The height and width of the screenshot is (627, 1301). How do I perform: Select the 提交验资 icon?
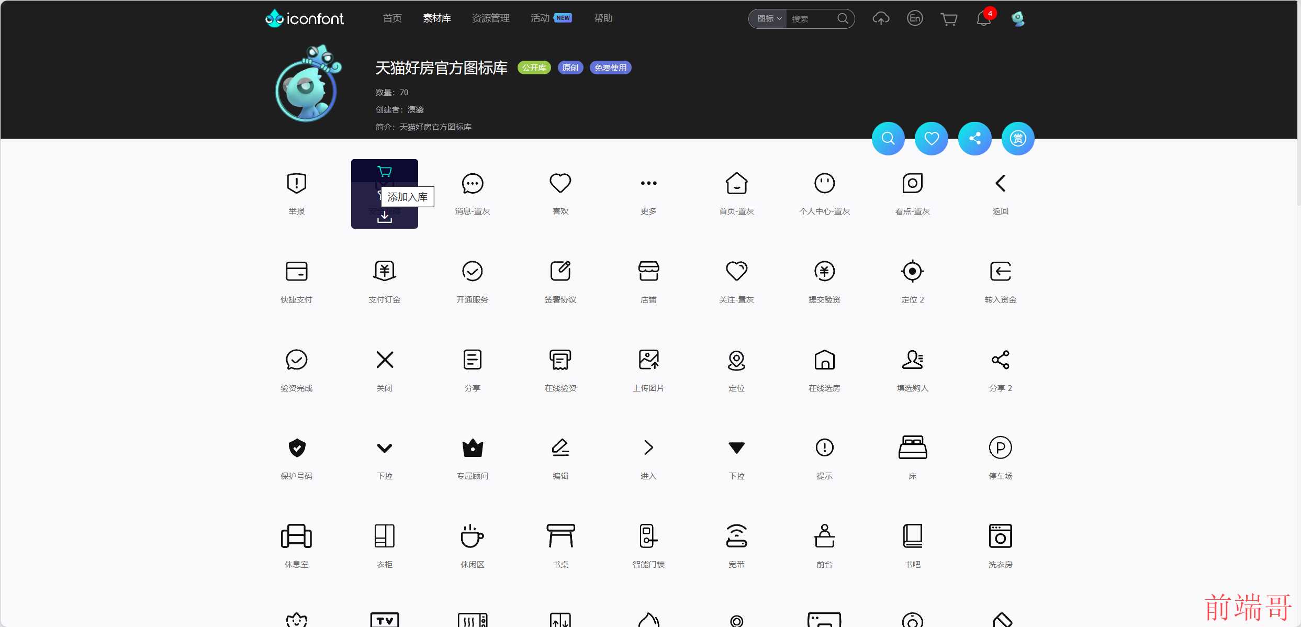824,271
